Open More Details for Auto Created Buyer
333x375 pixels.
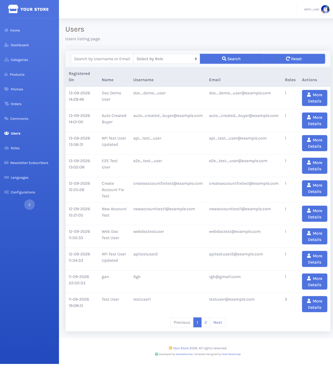[x=315, y=121]
